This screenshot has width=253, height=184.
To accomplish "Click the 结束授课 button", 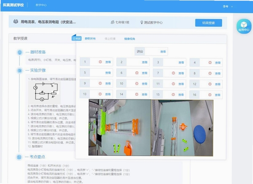I will [208, 23].
